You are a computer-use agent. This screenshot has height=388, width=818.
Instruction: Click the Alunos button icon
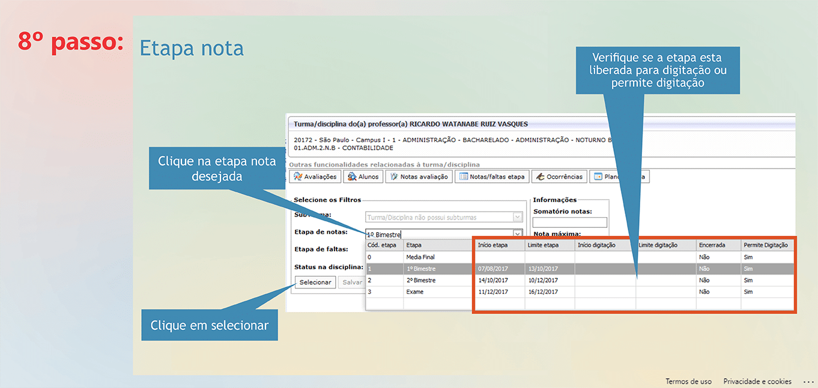click(353, 177)
